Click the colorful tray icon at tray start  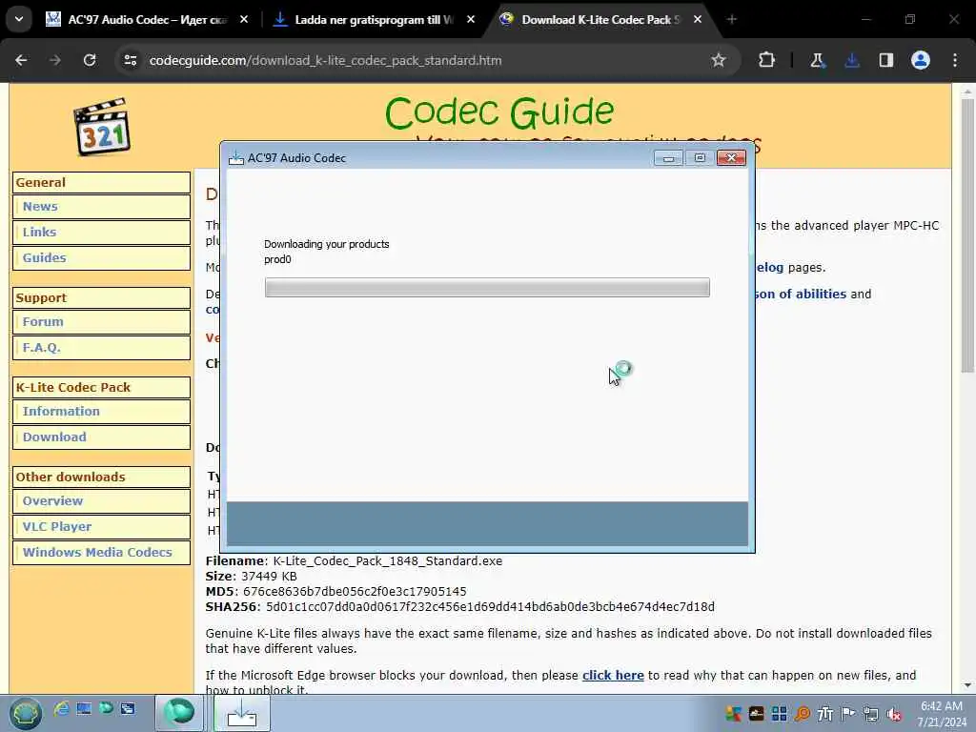[733, 713]
